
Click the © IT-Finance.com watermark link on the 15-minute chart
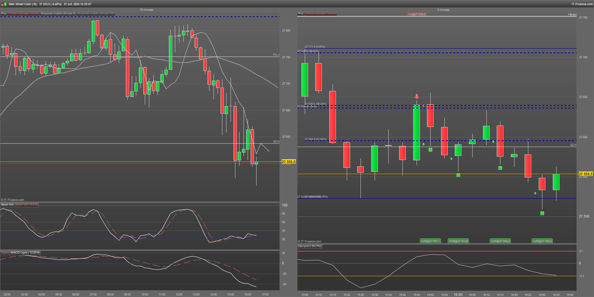pos(13,200)
